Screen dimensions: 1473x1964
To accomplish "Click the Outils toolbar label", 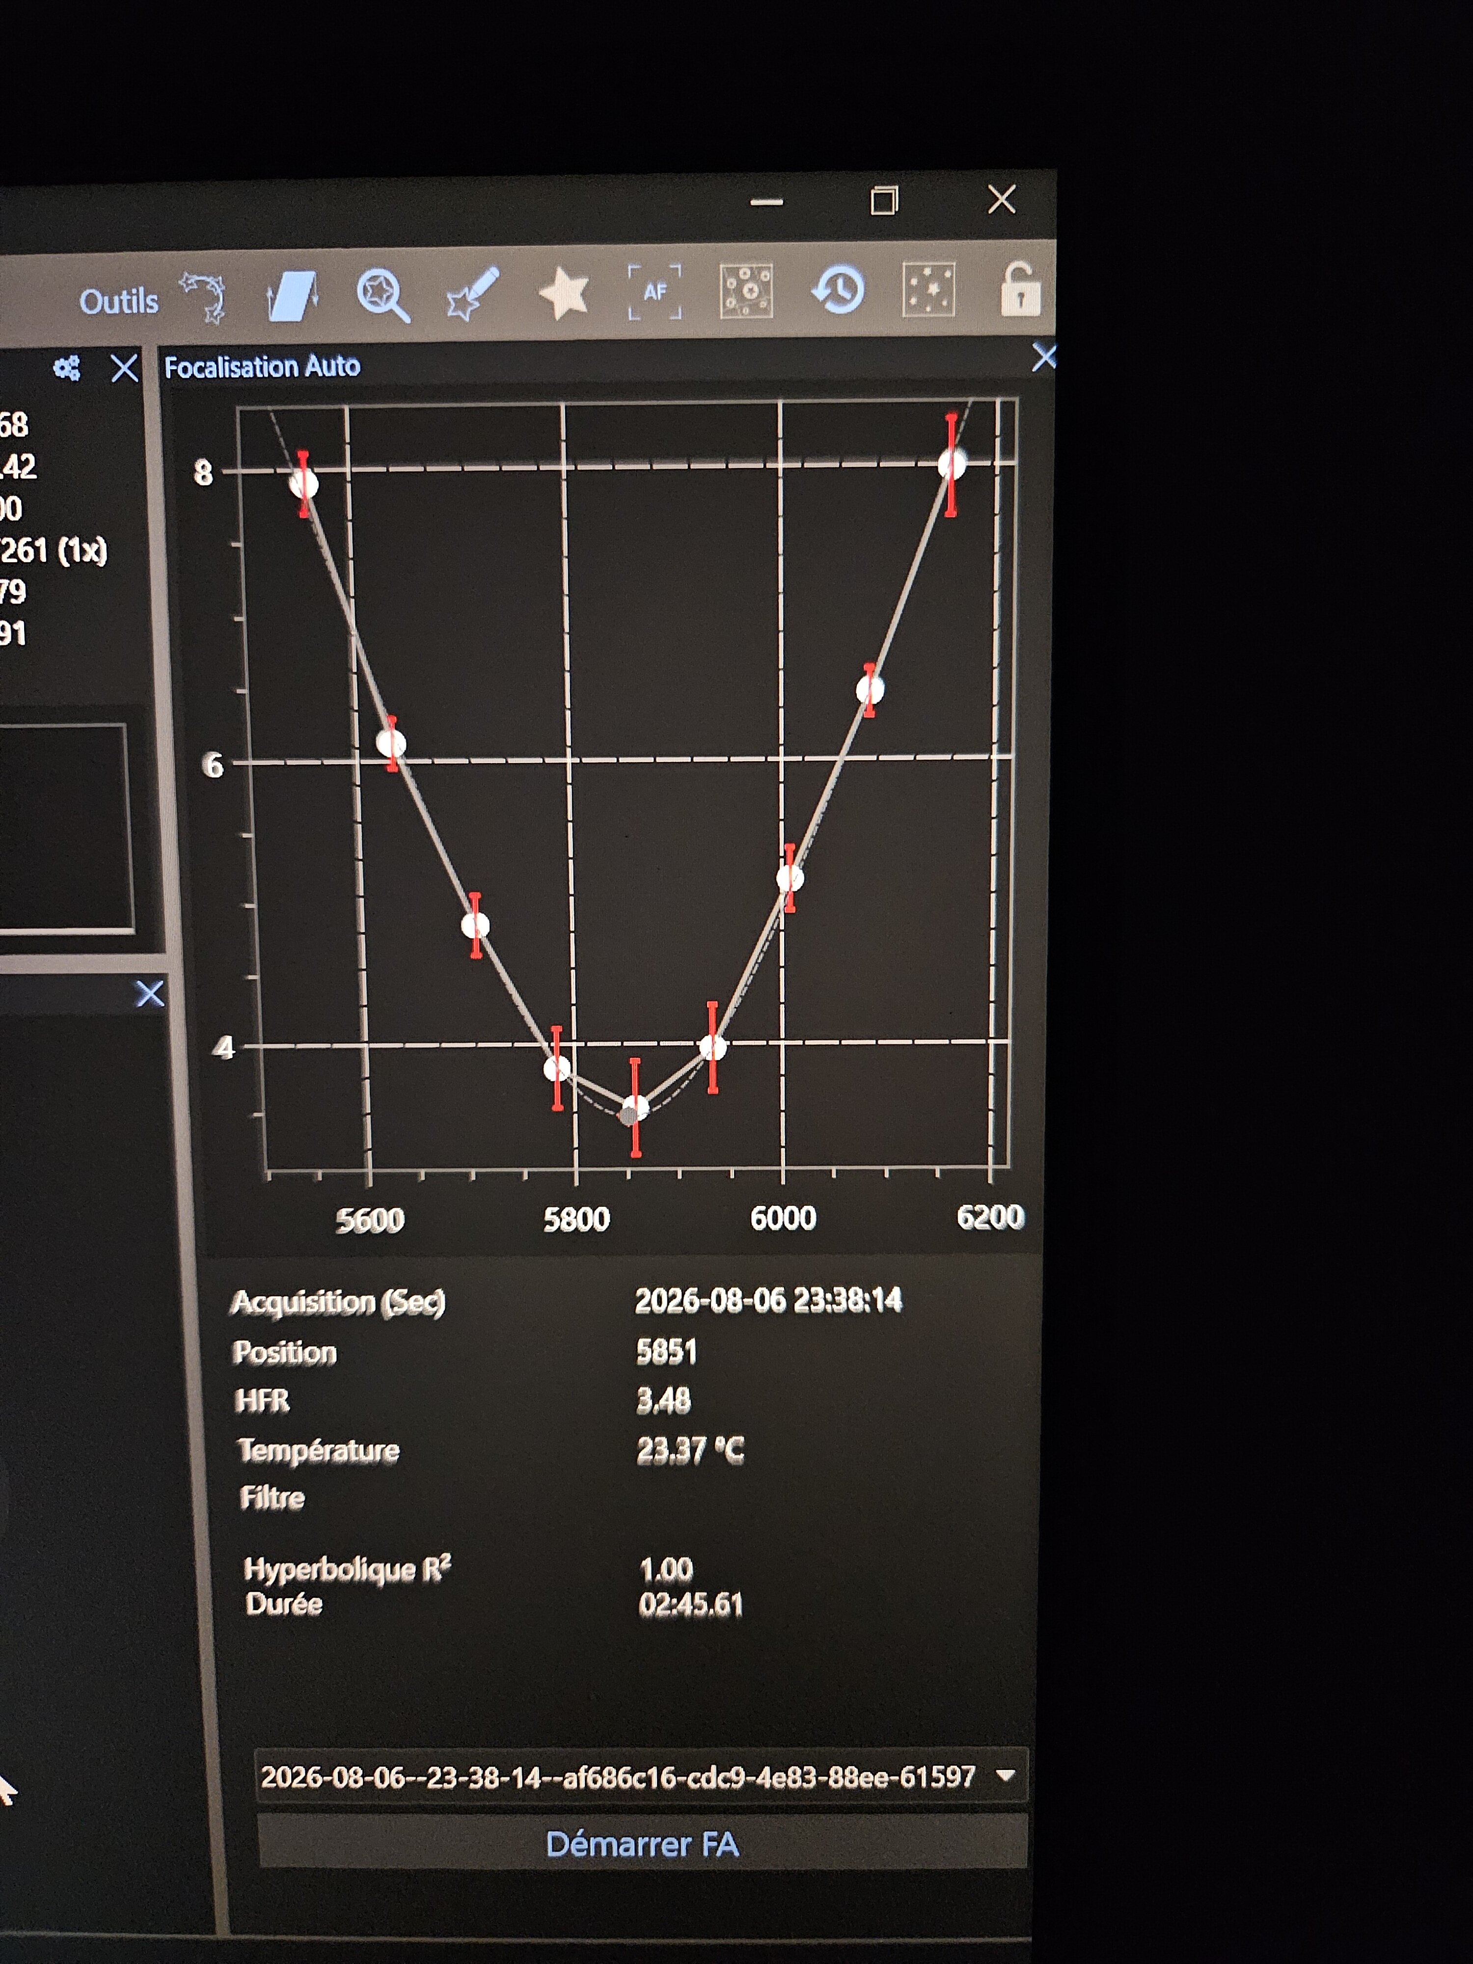I will [x=119, y=302].
